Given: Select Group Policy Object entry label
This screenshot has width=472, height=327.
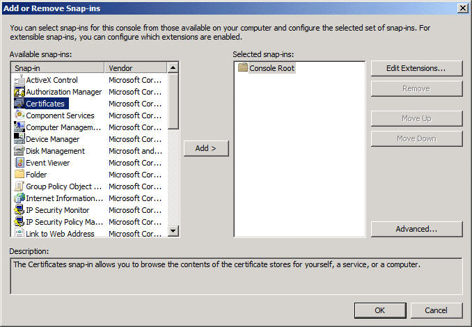Looking at the screenshot, I should click(63, 186).
